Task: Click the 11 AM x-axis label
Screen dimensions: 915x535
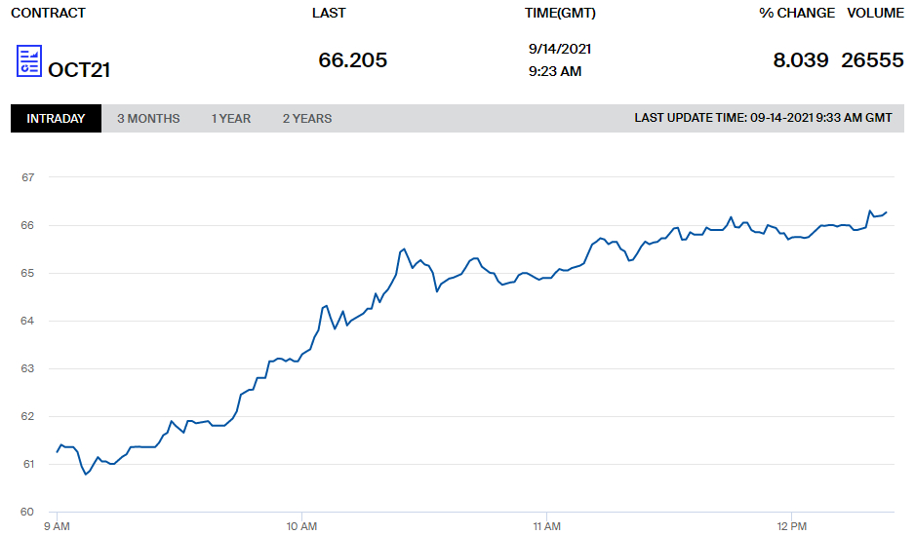Action: (x=547, y=526)
